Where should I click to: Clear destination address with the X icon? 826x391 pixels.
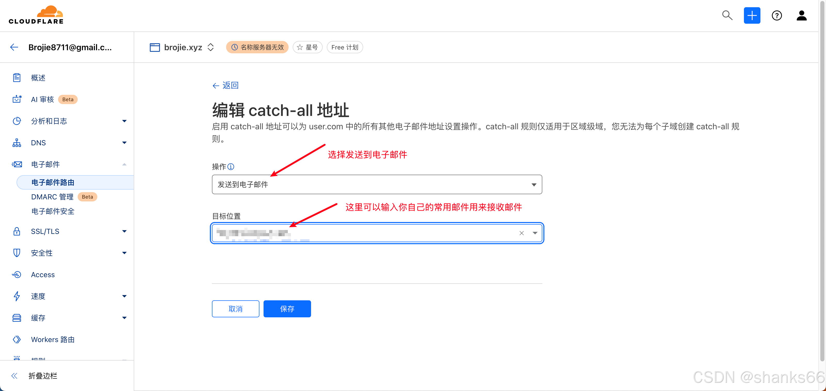pyautogui.click(x=521, y=233)
